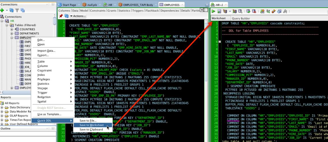
Task: Switch to the EMPLOYEES_TAPI Body tab
Action: (138, 4)
